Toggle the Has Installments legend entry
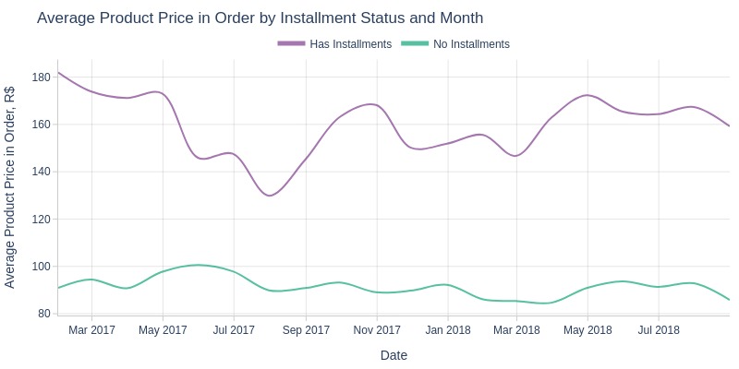The height and width of the screenshot is (369, 739). coord(334,43)
